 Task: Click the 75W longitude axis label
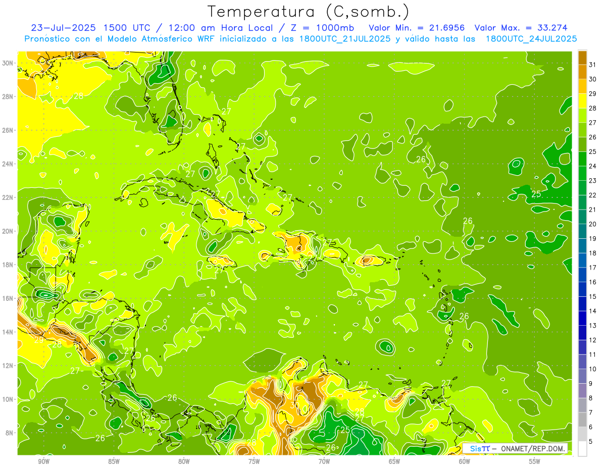254,461
